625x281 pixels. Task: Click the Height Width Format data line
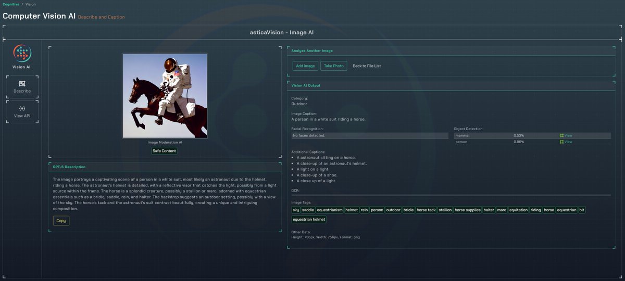326,237
